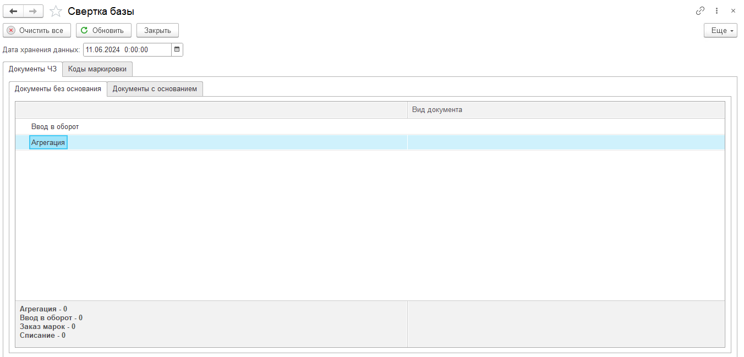The image size is (744, 357).
Task: Open the three-dot options menu
Action: pyautogui.click(x=716, y=11)
